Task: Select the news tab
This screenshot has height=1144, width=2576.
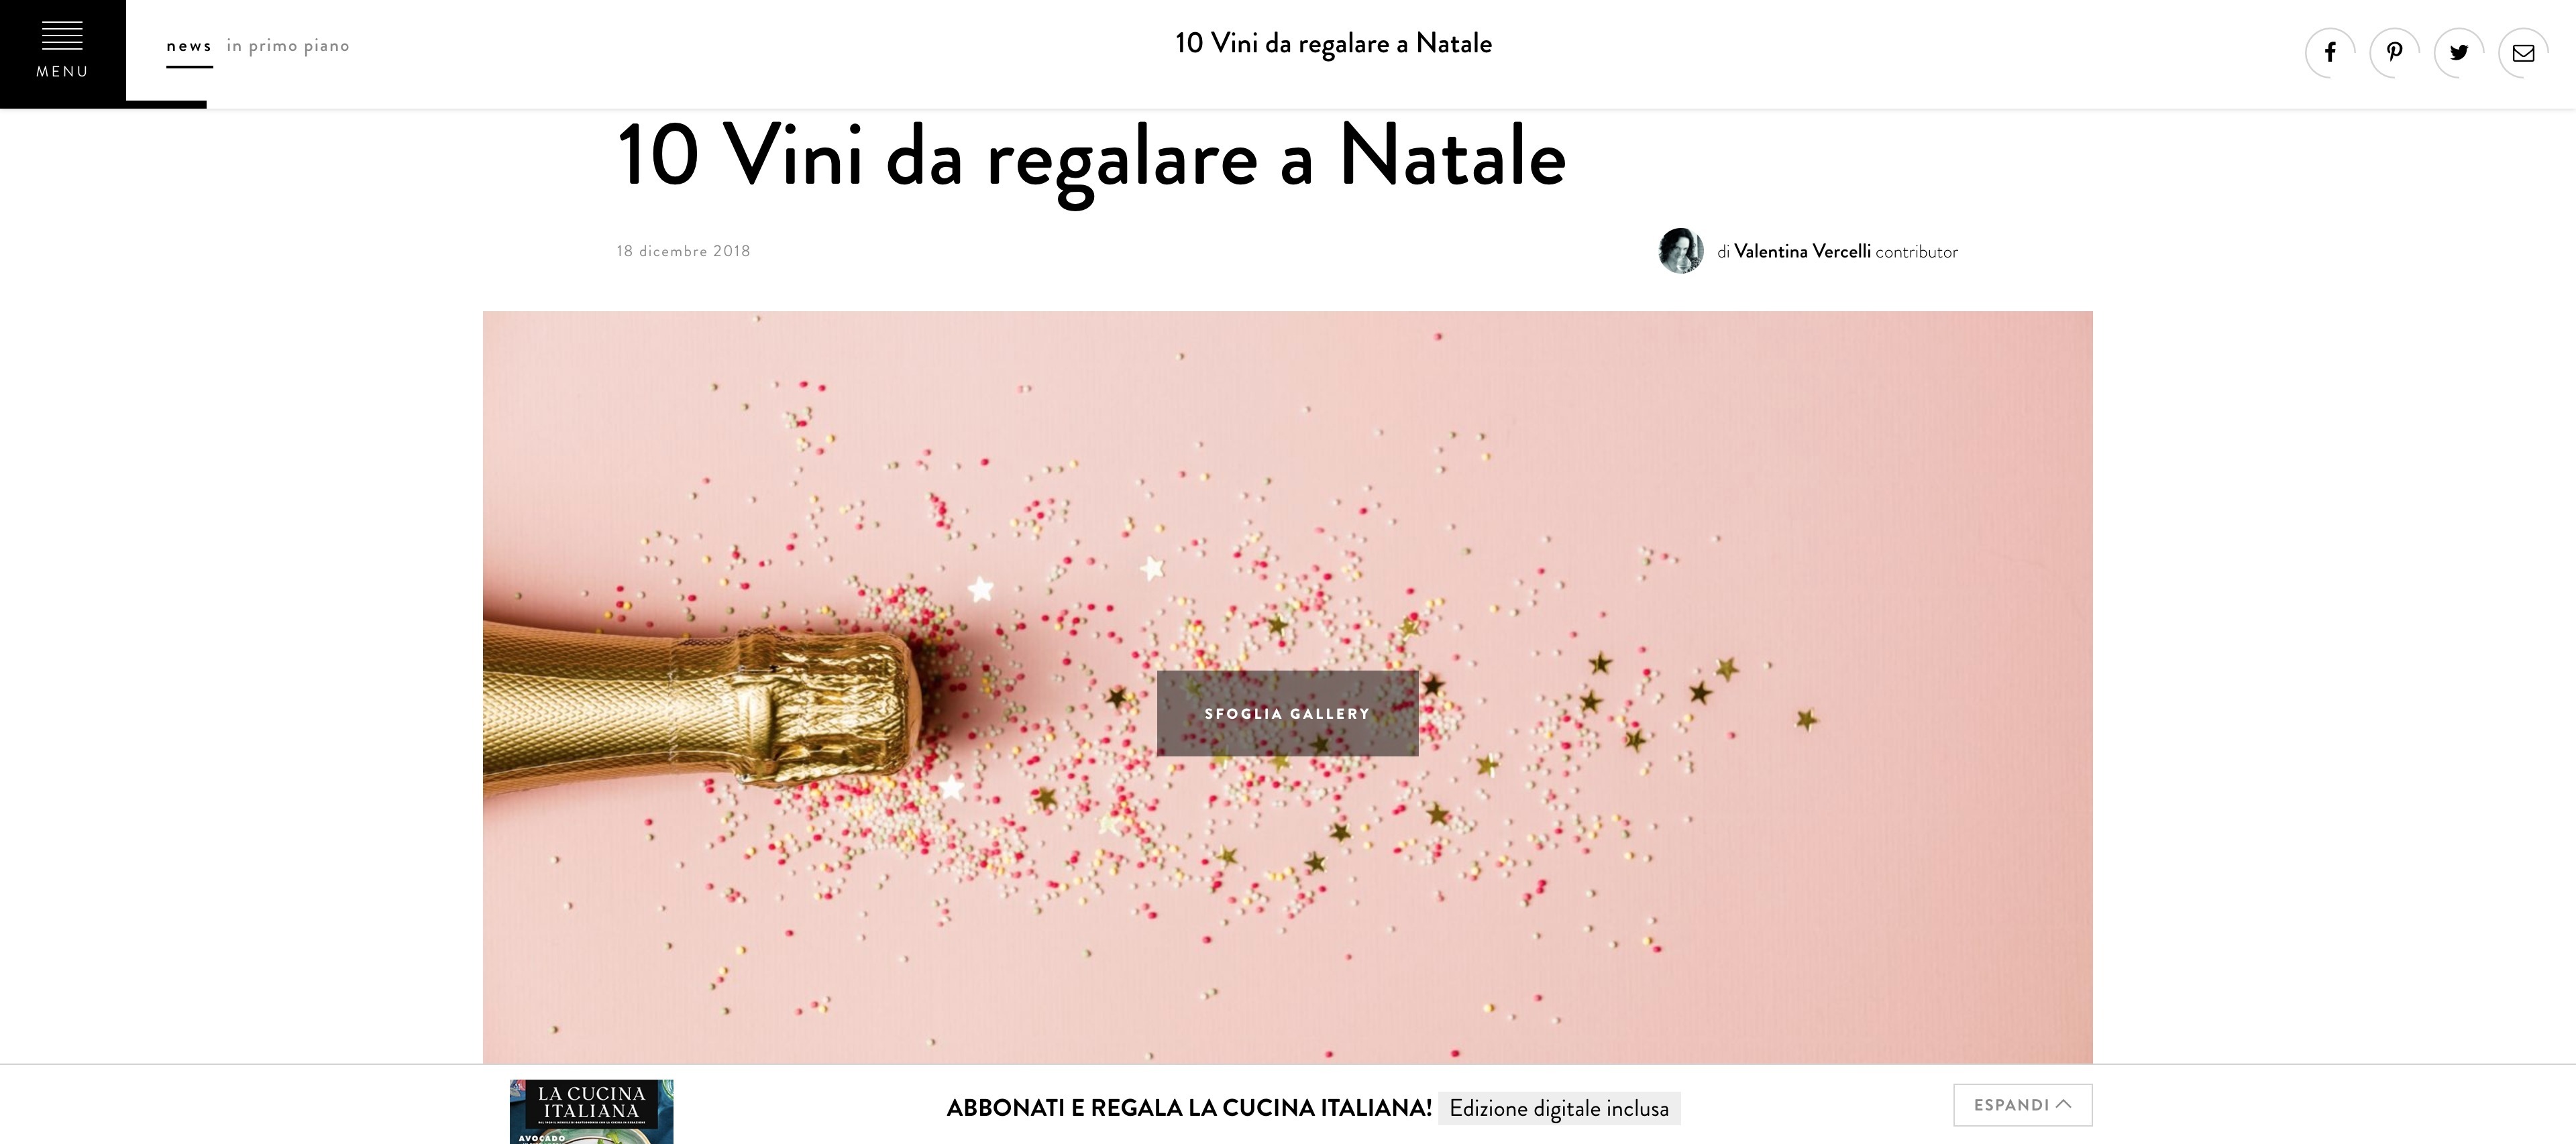Action: click(x=189, y=46)
